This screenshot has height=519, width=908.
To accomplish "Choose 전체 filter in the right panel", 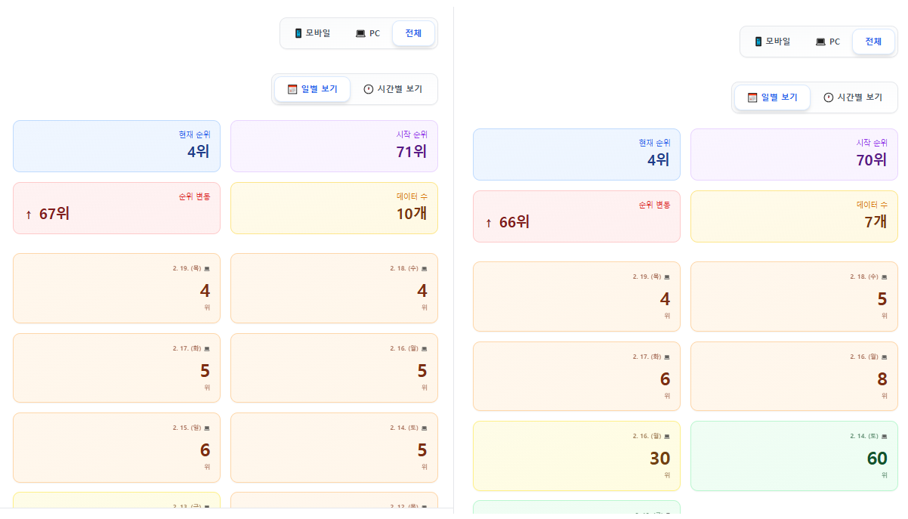I will pos(873,42).
